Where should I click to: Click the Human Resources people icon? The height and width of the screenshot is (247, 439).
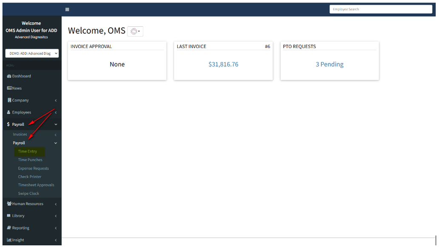tap(9, 204)
